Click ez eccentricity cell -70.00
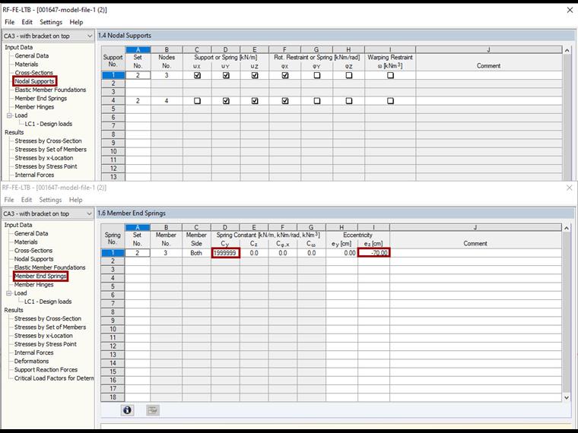578x433 pixels. 373,253
